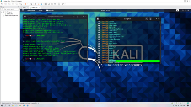Revert the VM to its last snapshot
This screenshot has height=107, width=191.
pos(38,4)
